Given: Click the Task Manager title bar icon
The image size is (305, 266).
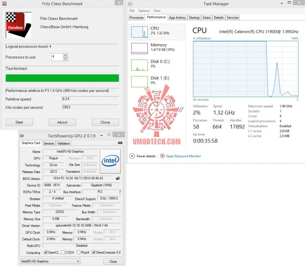Looking at the screenshot, I should point(130,4).
